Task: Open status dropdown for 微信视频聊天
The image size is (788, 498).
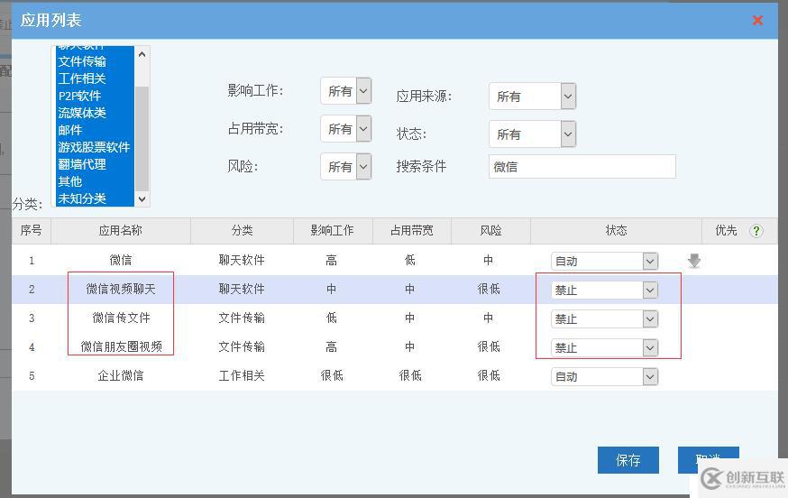Action: [x=605, y=290]
